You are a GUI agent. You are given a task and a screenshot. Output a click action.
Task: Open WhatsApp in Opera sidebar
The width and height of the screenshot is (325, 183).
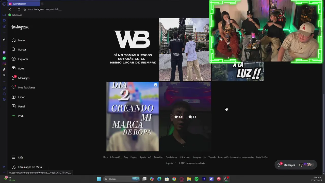(4, 58)
